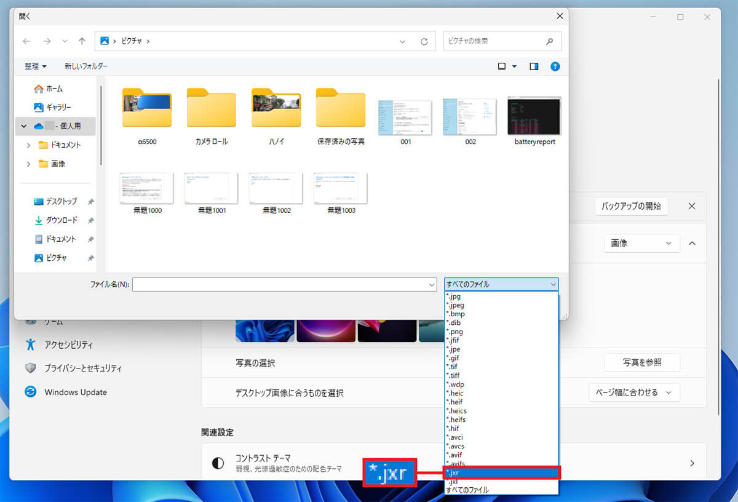Choose すべてのファイル at list bottom
This screenshot has height=502, width=738.
(501, 490)
